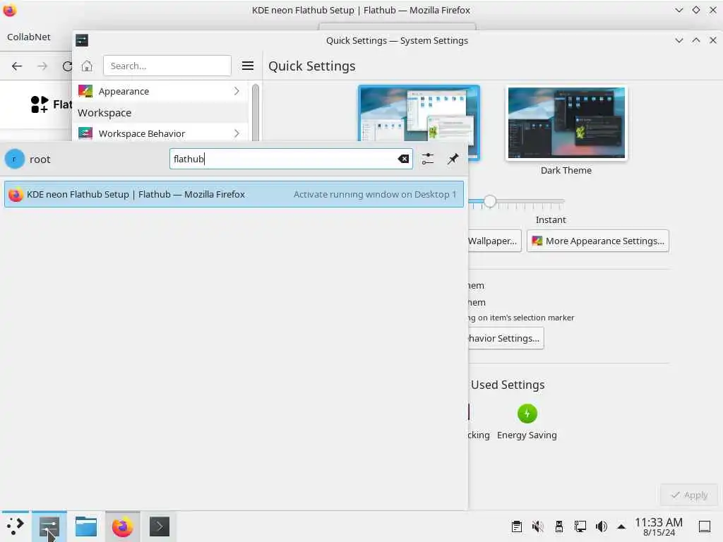The height and width of the screenshot is (542, 723).
Task: Open the speaker volume tray icon
Action: click(602, 526)
